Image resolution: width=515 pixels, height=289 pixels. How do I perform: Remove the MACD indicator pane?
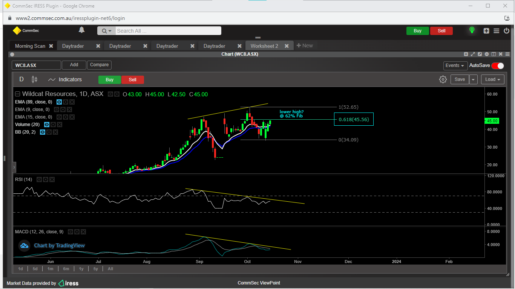pos(83,232)
